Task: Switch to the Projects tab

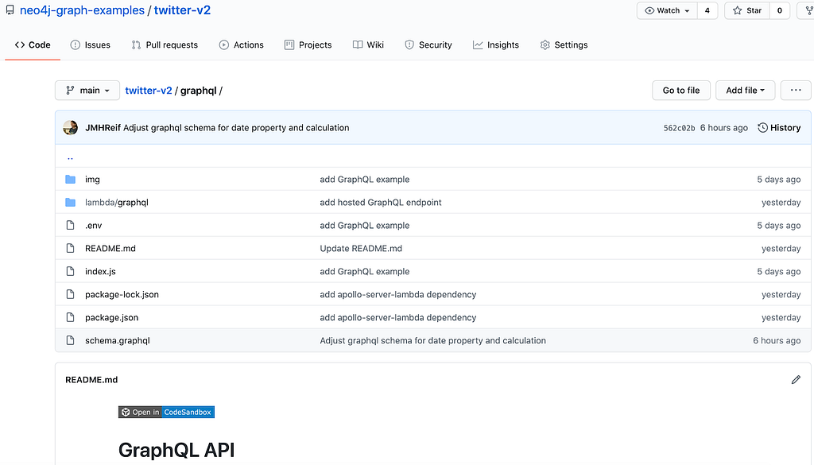Action: 308,45
